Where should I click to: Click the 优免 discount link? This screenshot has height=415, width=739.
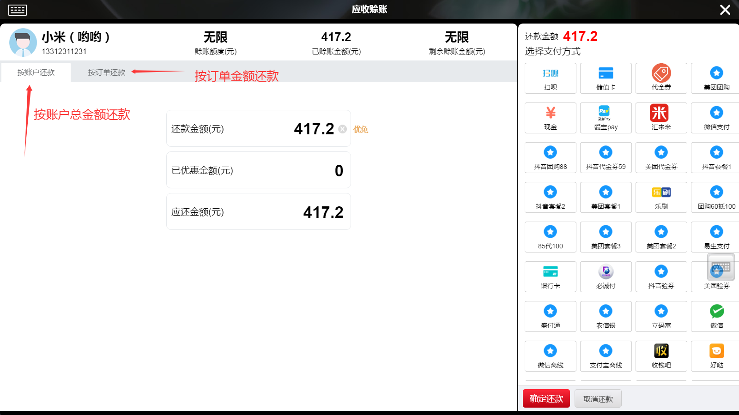(x=361, y=129)
